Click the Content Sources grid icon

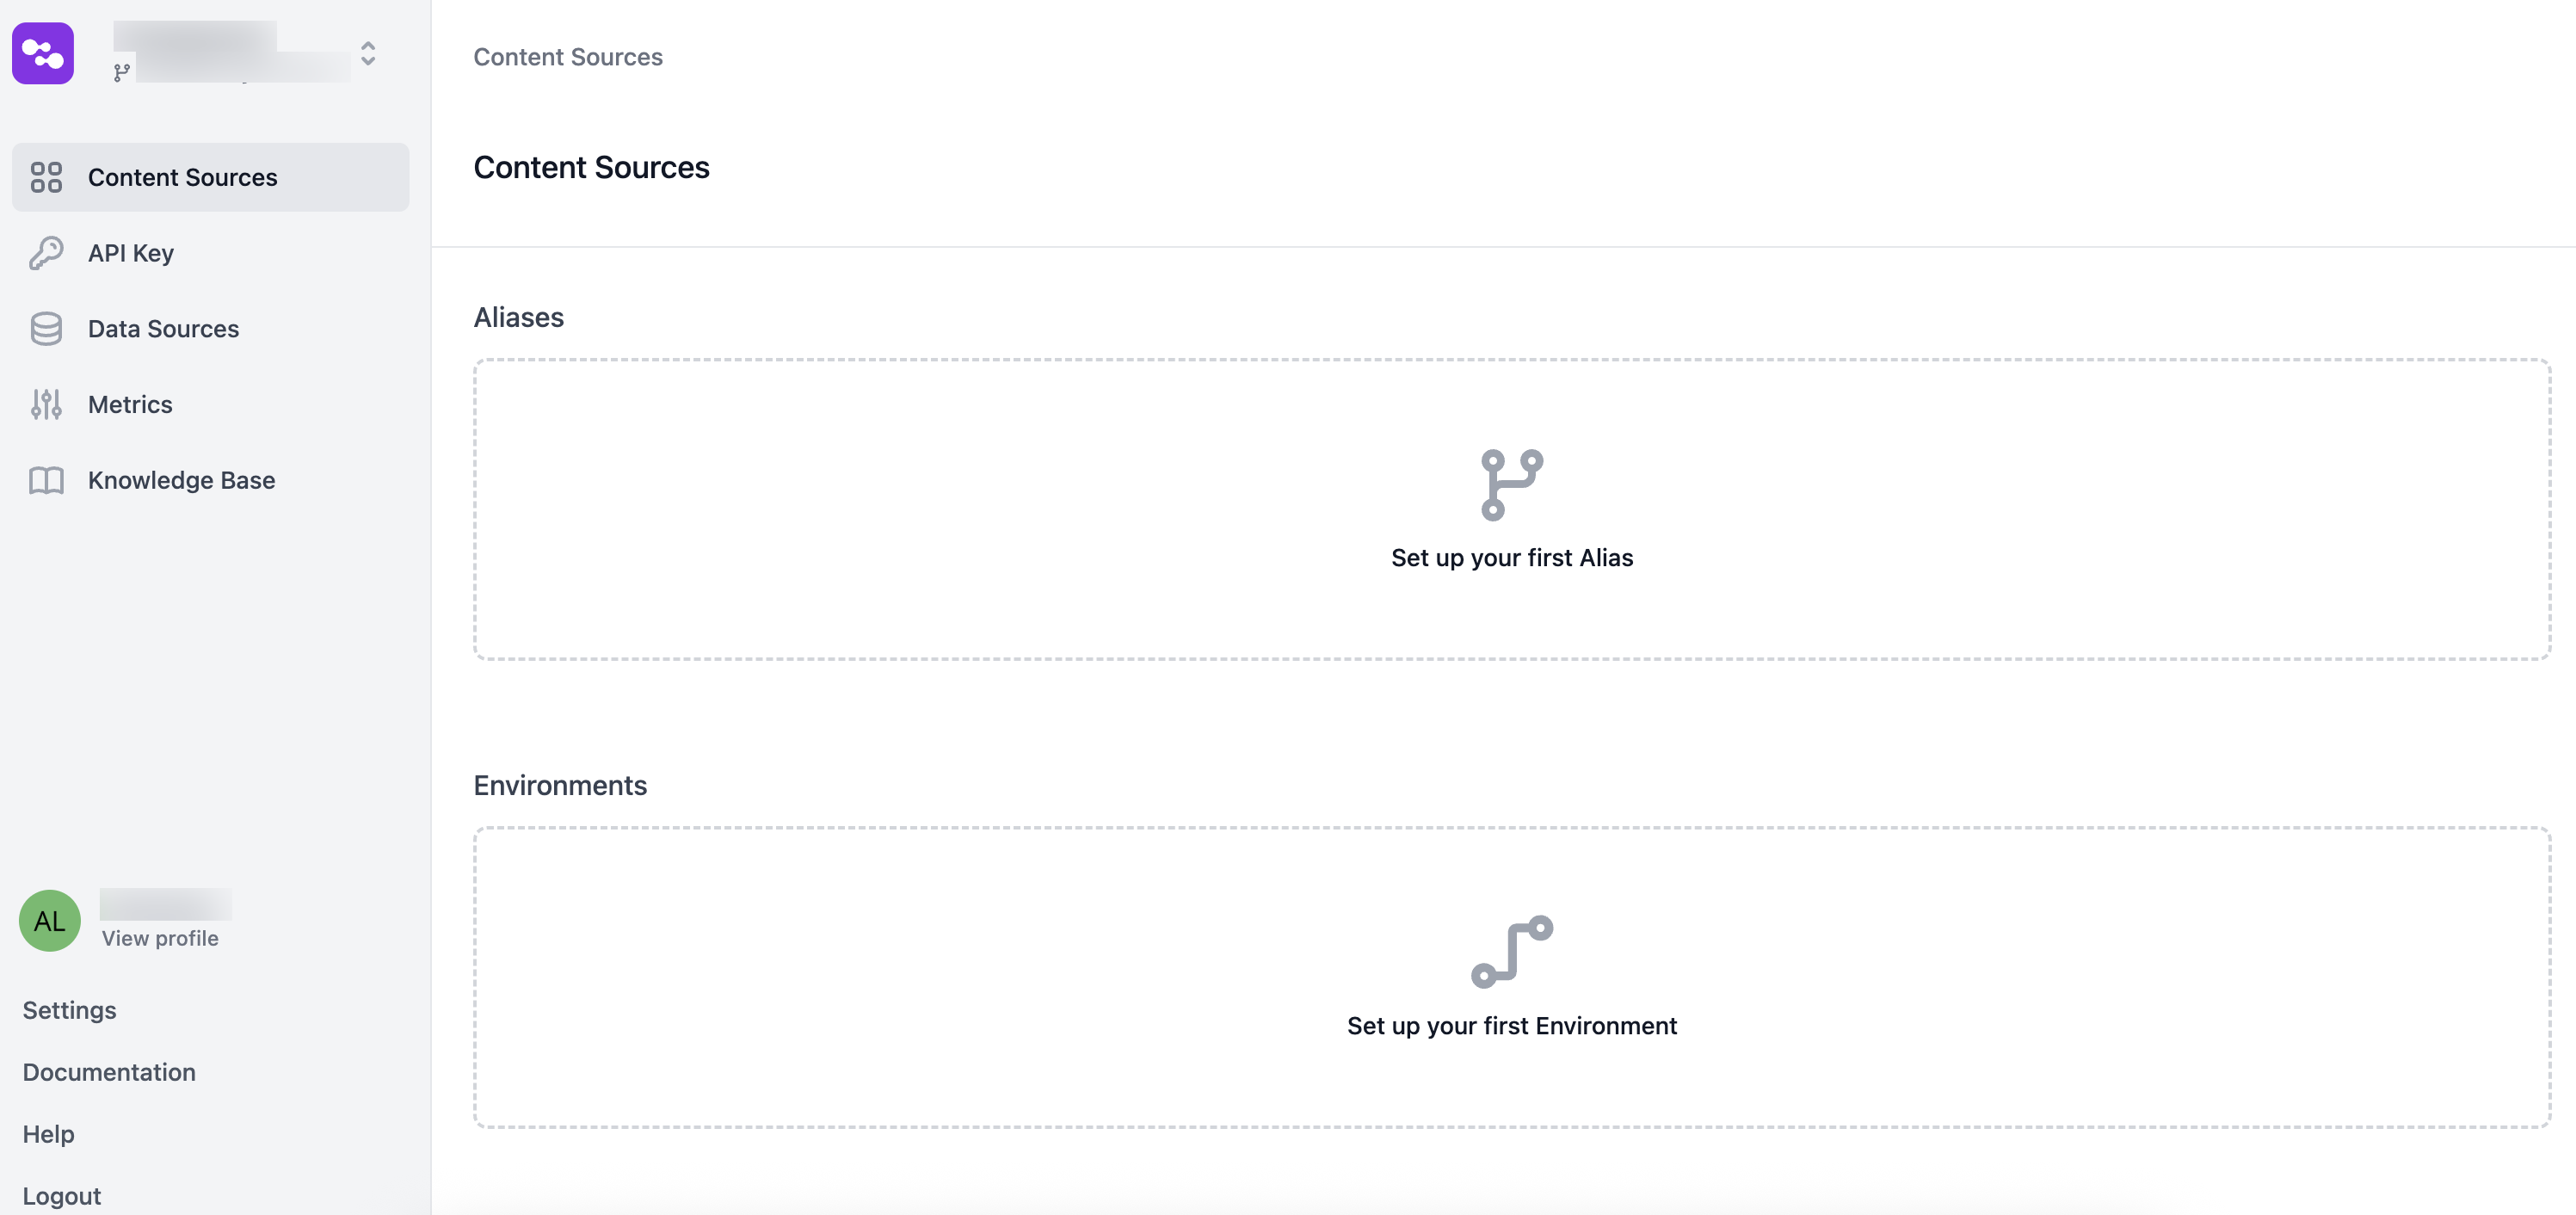46,177
